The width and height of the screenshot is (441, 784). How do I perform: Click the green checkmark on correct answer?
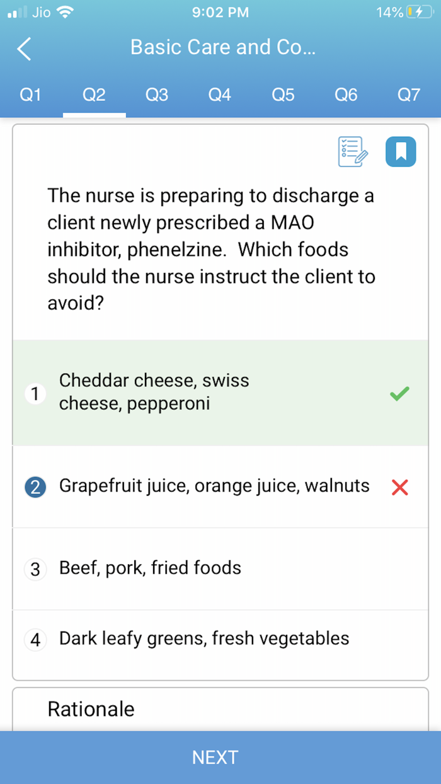[x=399, y=393]
